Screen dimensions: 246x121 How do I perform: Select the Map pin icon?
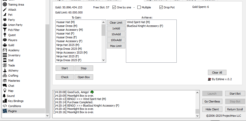pyautogui.click(x=5, y=91)
